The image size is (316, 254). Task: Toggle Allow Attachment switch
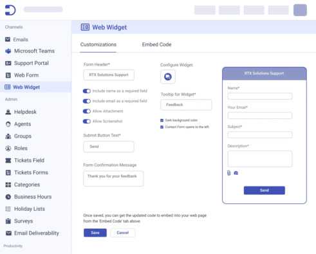click(x=87, y=111)
